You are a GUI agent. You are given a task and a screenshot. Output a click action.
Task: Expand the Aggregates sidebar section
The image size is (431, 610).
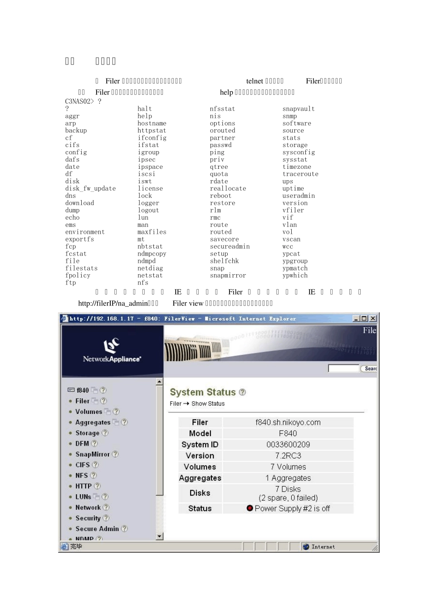click(93, 422)
